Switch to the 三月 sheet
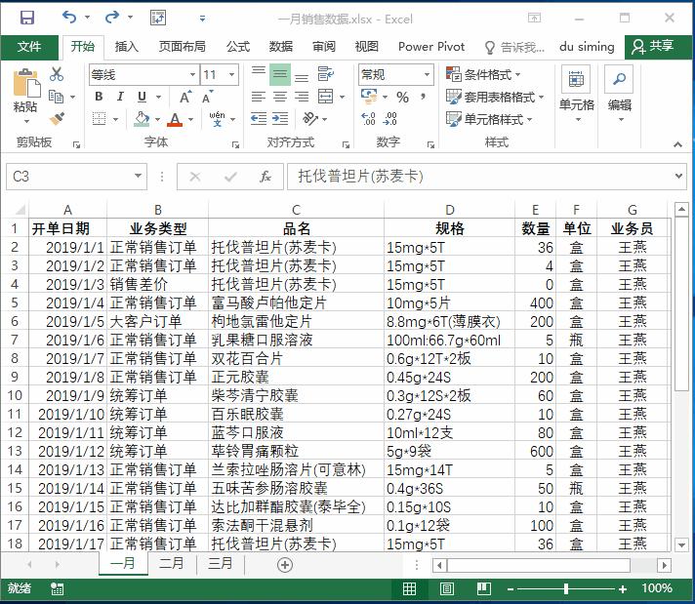 pyautogui.click(x=220, y=564)
